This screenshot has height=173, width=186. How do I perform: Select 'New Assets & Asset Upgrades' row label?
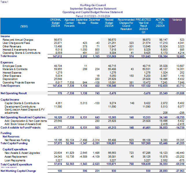point(22,153)
